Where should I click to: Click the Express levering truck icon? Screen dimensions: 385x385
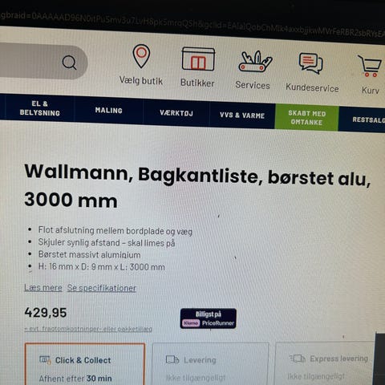pos(298,358)
